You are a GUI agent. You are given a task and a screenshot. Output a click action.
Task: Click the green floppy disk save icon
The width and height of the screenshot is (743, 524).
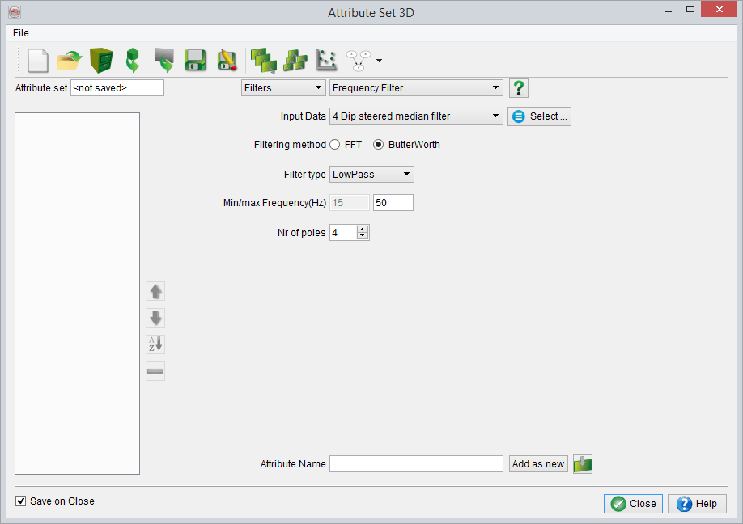pos(194,61)
